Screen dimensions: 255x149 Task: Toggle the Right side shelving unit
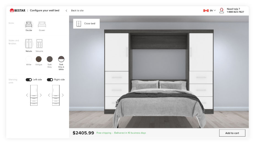click(x=50, y=80)
